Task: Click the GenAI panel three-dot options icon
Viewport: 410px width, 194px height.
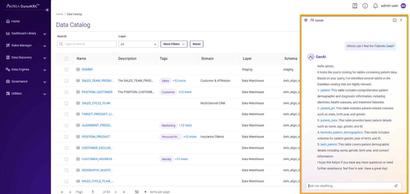Action: (401, 20)
